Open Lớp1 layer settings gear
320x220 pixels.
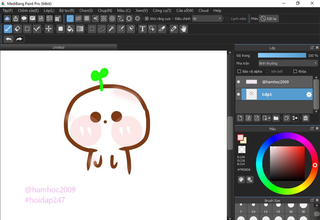pyautogui.click(x=309, y=95)
